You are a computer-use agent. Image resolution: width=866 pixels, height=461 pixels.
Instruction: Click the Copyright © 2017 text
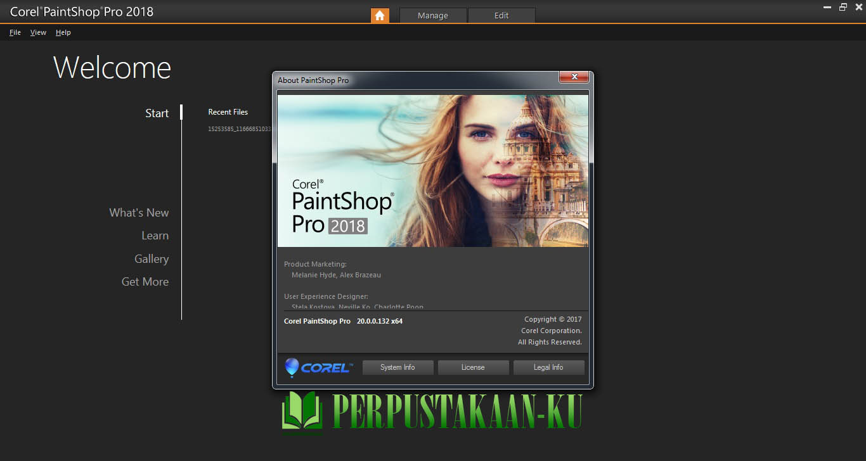point(553,319)
